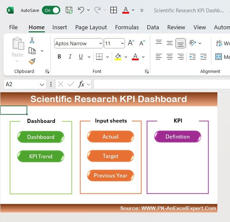This screenshot has height=222, width=230.
Task: Open the borders options dropdown arrow
Action: coord(107,57)
